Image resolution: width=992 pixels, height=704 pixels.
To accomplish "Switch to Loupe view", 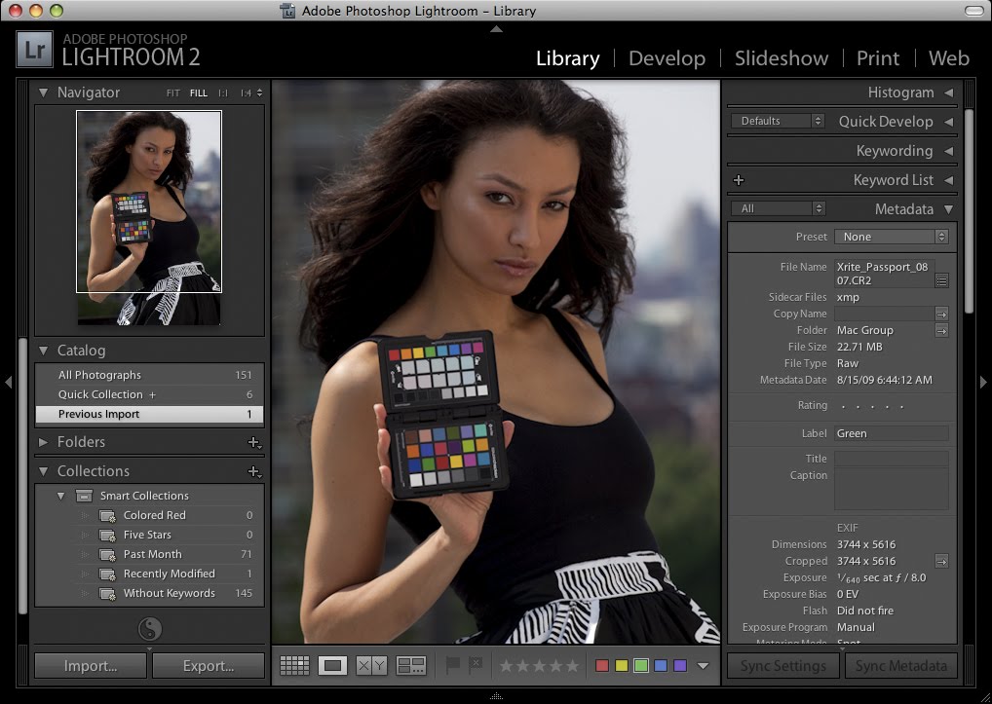I will click(332, 665).
